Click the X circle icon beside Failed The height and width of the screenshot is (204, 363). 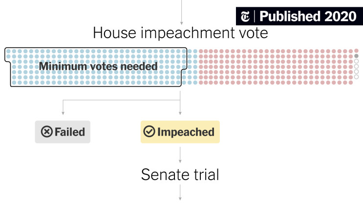click(46, 132)
